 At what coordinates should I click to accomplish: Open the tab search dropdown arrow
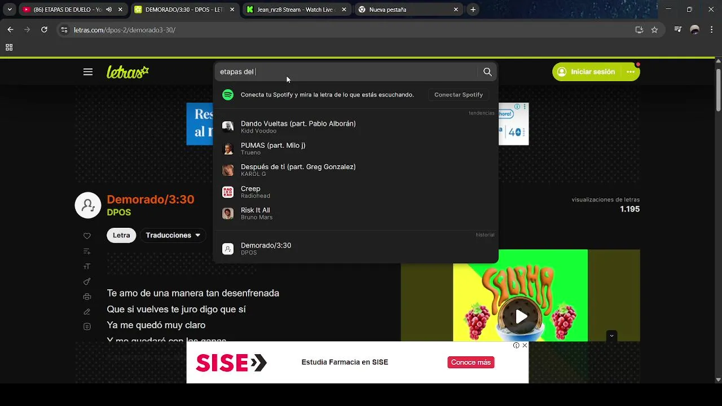[9, 10]
